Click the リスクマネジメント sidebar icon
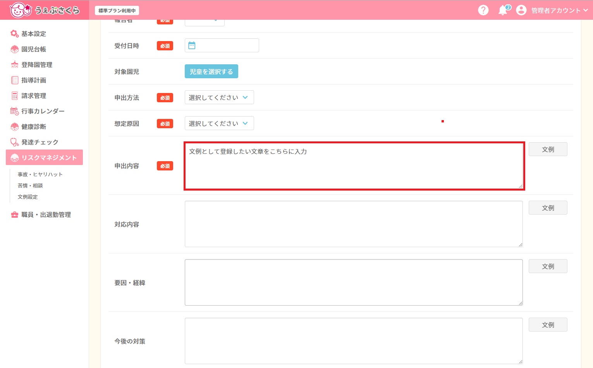 click(14, 158)
